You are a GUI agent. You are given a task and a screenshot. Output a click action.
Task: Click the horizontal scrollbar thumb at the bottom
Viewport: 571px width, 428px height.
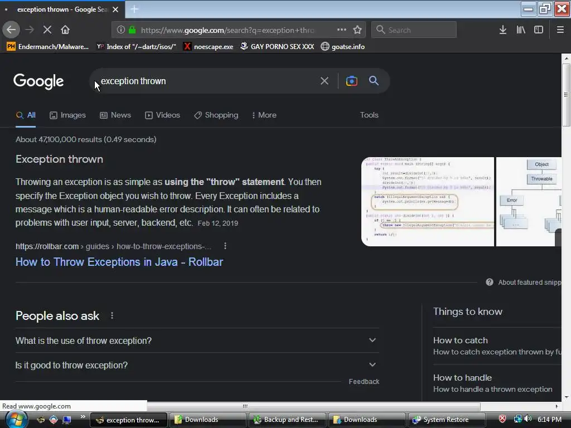[245, 406]
